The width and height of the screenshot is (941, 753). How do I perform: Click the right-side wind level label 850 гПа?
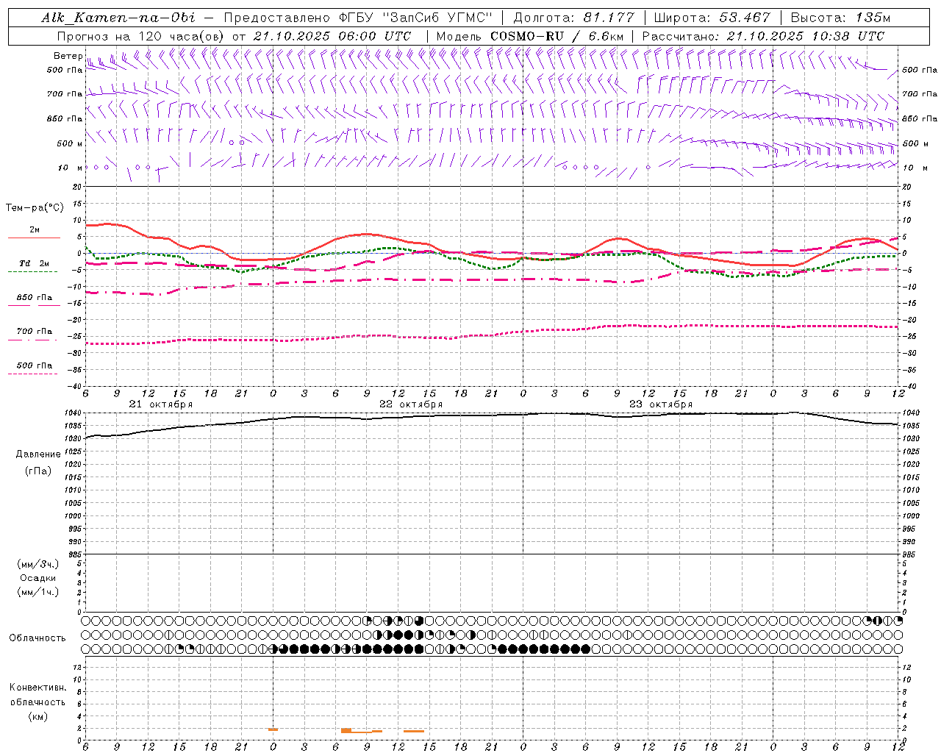tap(920, 118)
